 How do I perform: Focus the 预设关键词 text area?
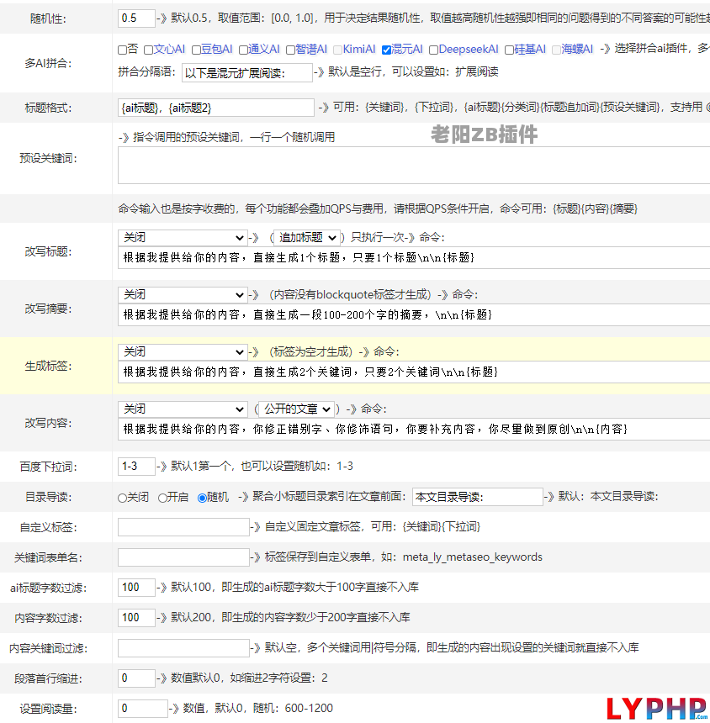(414, 166)
